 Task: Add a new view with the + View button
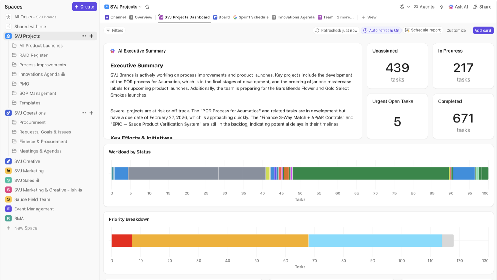click(369, 17)
